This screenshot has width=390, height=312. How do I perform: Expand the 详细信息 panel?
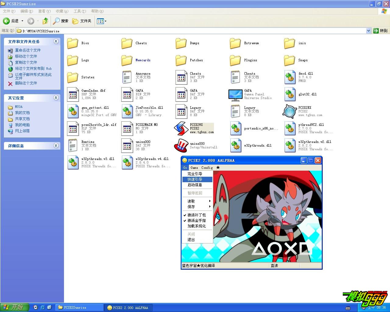click(56, 146)
